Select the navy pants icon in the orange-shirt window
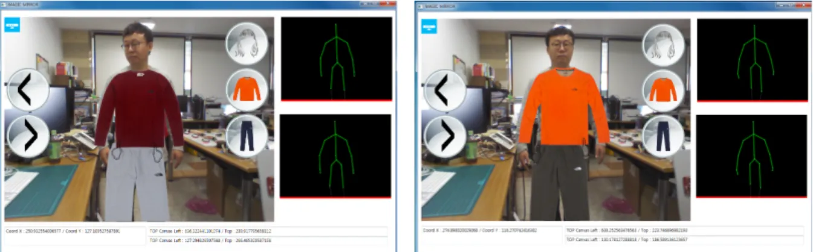The height and width of the screenshot is (252, 813). click(x=663, y=137)
